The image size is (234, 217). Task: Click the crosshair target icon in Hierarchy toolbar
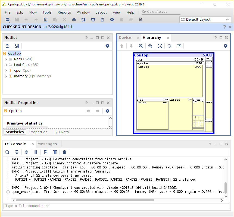[169, 46]
